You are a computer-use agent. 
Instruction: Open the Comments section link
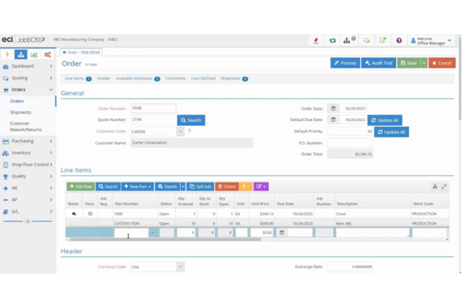(176, 78)
